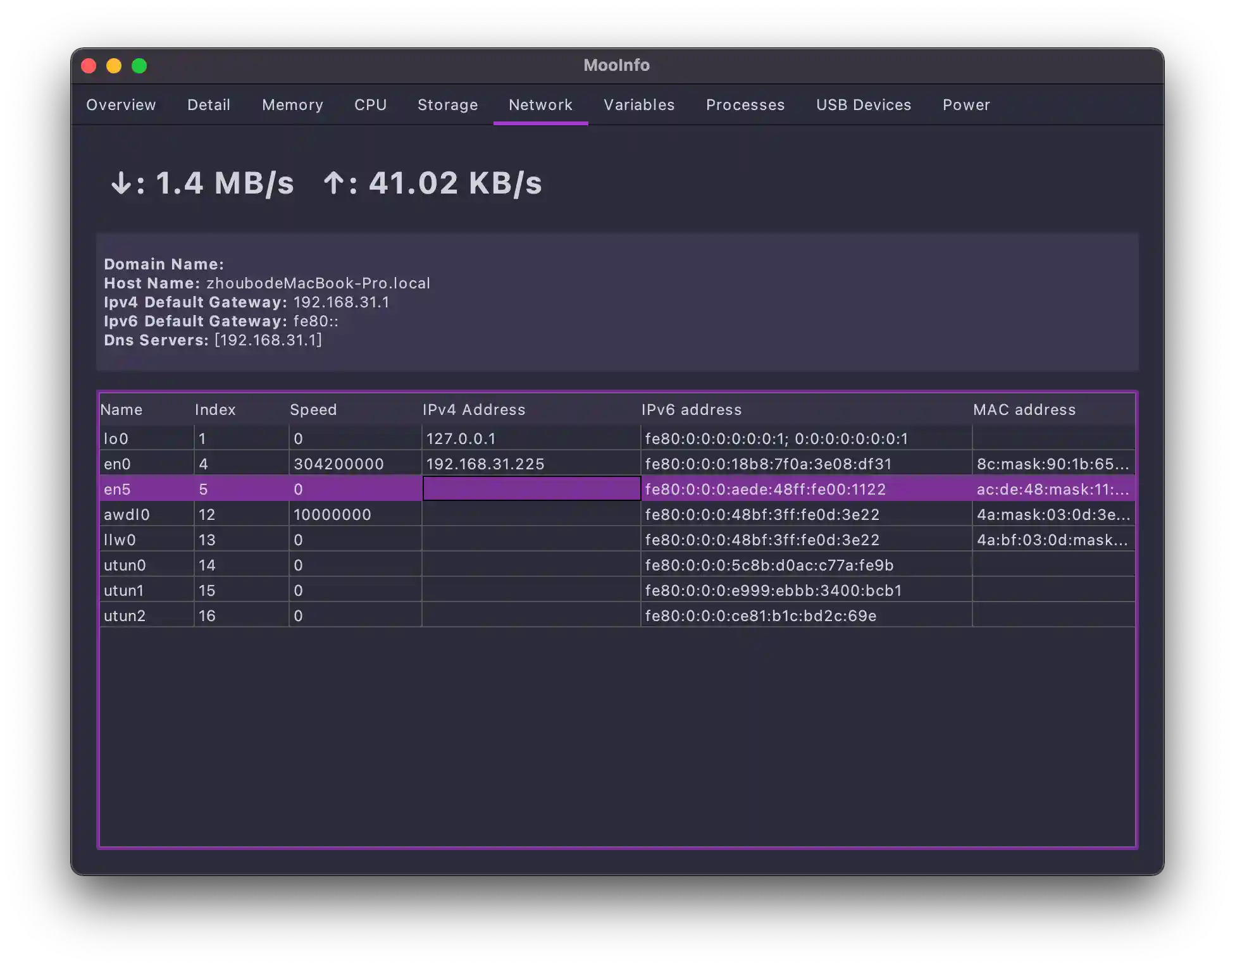Click the download speed arrow icon
This screenshot has width=1235, height=969.
121,183
